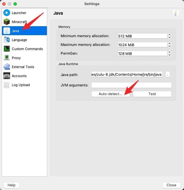The width and height of the screenshot is (184, 190).
Task: Focus the JVM arguments field
Action: pos(131,85)
